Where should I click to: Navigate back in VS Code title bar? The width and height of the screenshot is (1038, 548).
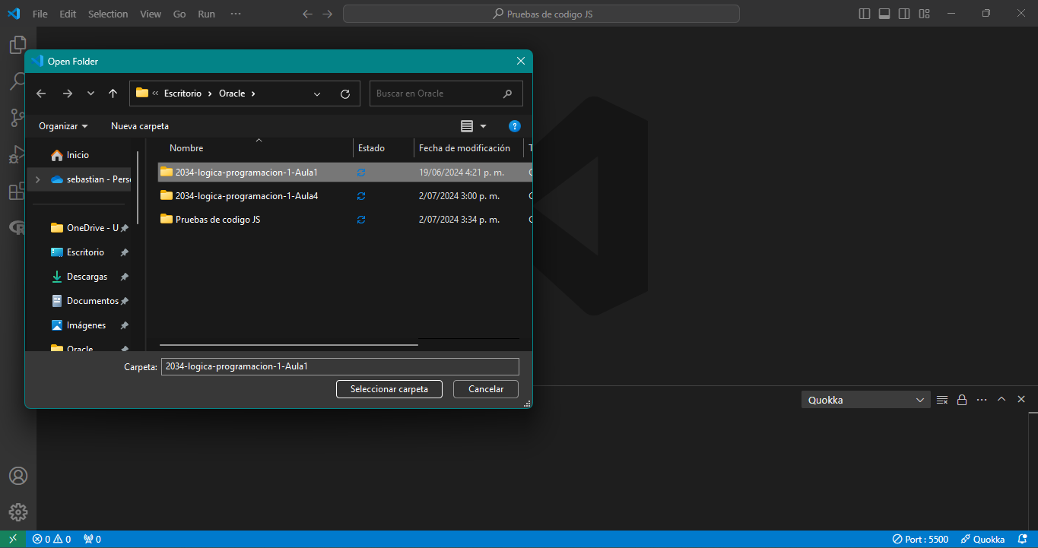click(307, 14)
